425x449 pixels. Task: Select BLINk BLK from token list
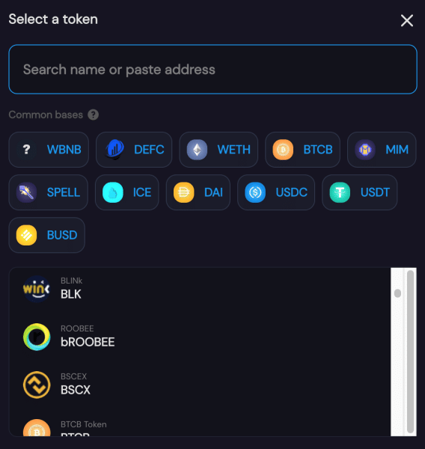200,289
